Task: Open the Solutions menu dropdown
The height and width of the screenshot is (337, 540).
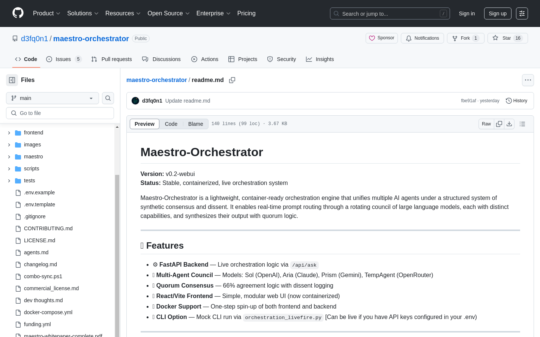Action: click(83, 13)
